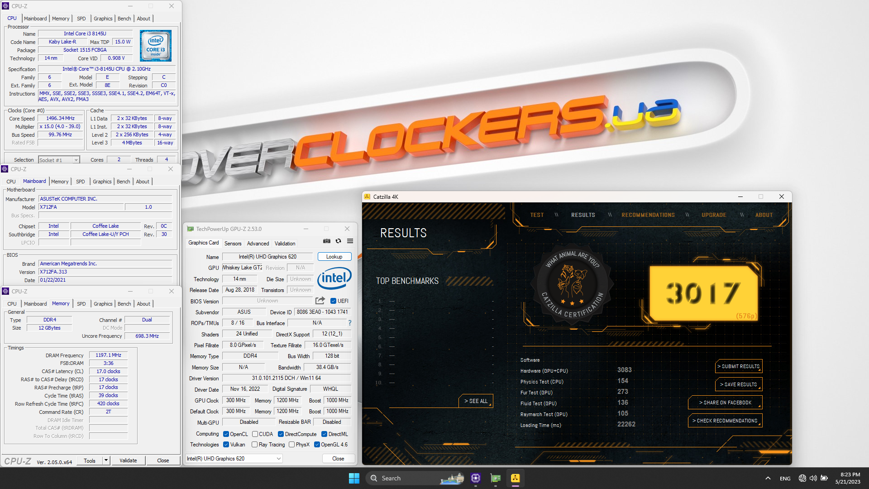Click the Intel logo in GPU-Z
The image size is (869, 489).
[x=334, y=278]
